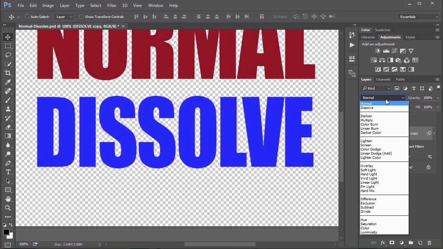This screenshot has width=443, height=249.
Task: Add a Photo Filter adjustment
Action: [398, 60]
